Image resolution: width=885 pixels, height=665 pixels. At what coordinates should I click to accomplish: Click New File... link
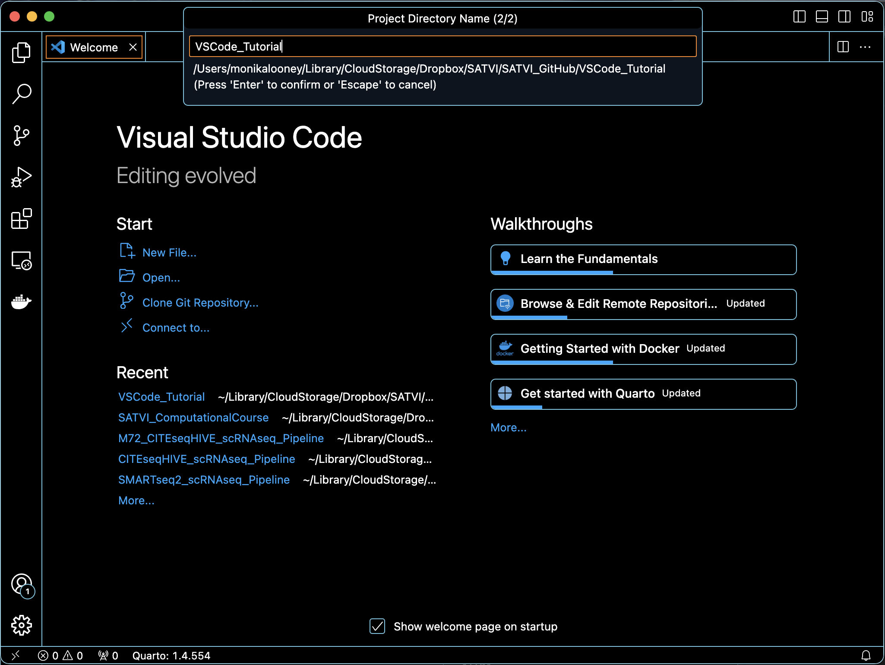[169, 253]
